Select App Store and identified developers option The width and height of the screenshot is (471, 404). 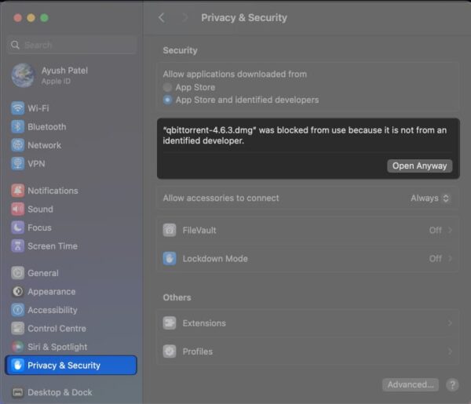[167, 100]
